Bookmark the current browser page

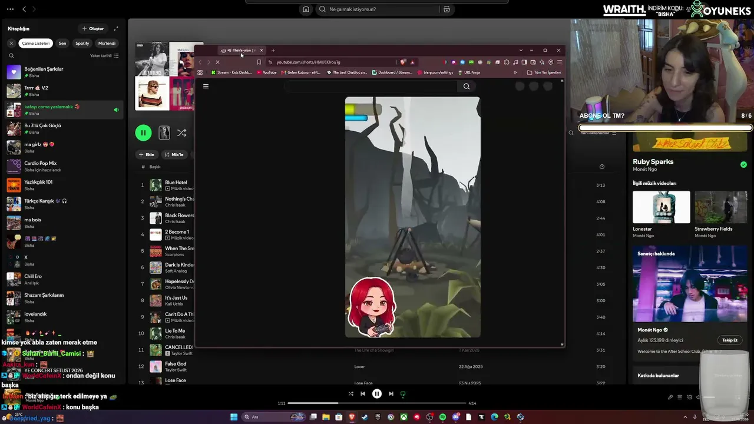tap(259, 62)
